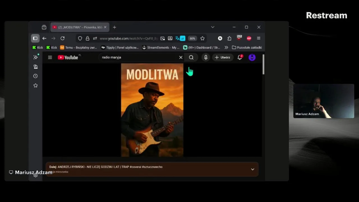359x202 pixels.
Task: Open StreamElements - My ... bookmark
Action: (161, 47)
